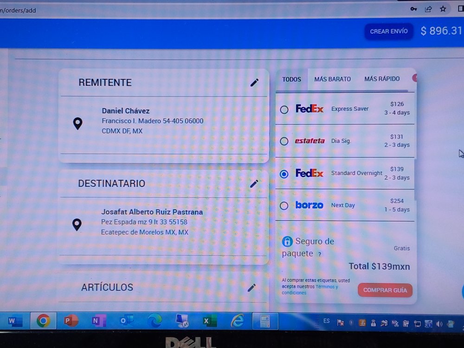This screenshot has width=464, height=348.
Task: Click the recipient name Josafat Alberto Ruiz Pastrana
Action: pyautogui.click(x=152, y=212)
